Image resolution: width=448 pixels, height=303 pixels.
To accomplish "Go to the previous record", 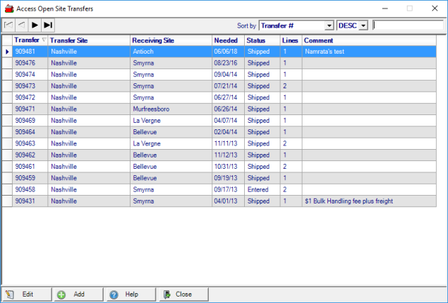I will point(21,25).
